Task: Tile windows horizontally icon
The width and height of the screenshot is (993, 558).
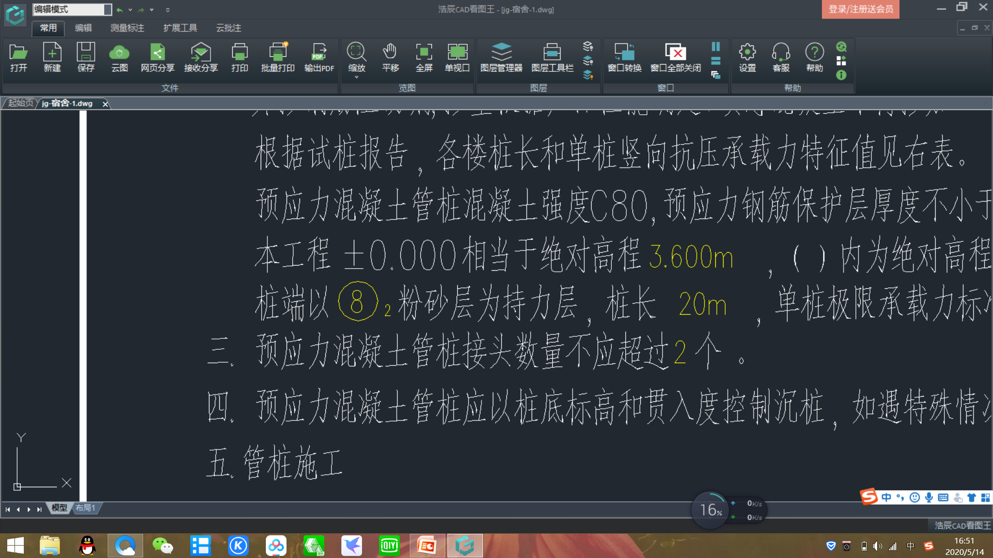Action: coord(716,61)
